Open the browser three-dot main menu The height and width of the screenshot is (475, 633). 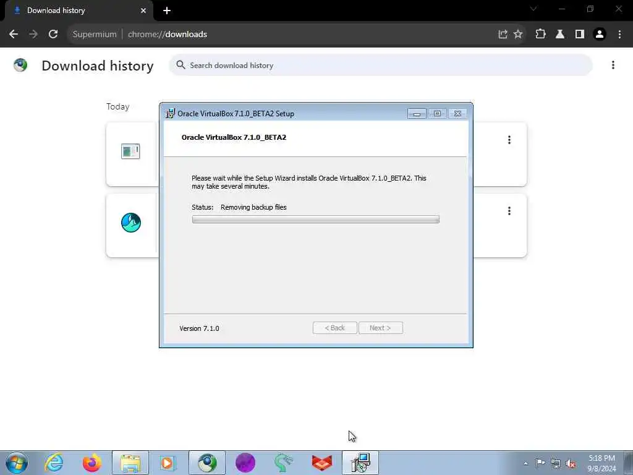(619, 35)
